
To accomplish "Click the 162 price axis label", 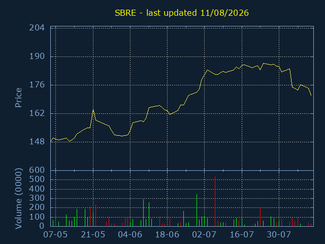I will 37,113.
